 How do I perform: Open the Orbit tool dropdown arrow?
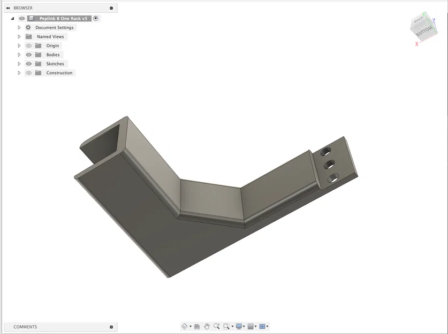[x=191, y=326]
